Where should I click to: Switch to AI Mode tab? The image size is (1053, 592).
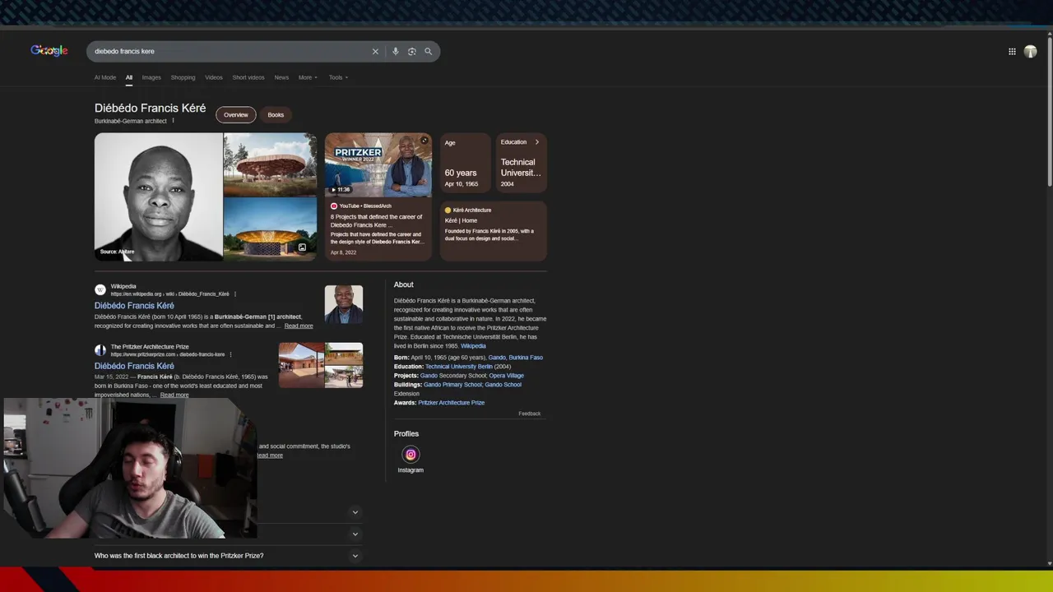click(105, 77)
